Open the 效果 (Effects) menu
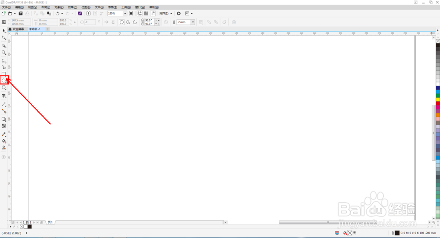 pyautogui.click(x=72, y=7)
